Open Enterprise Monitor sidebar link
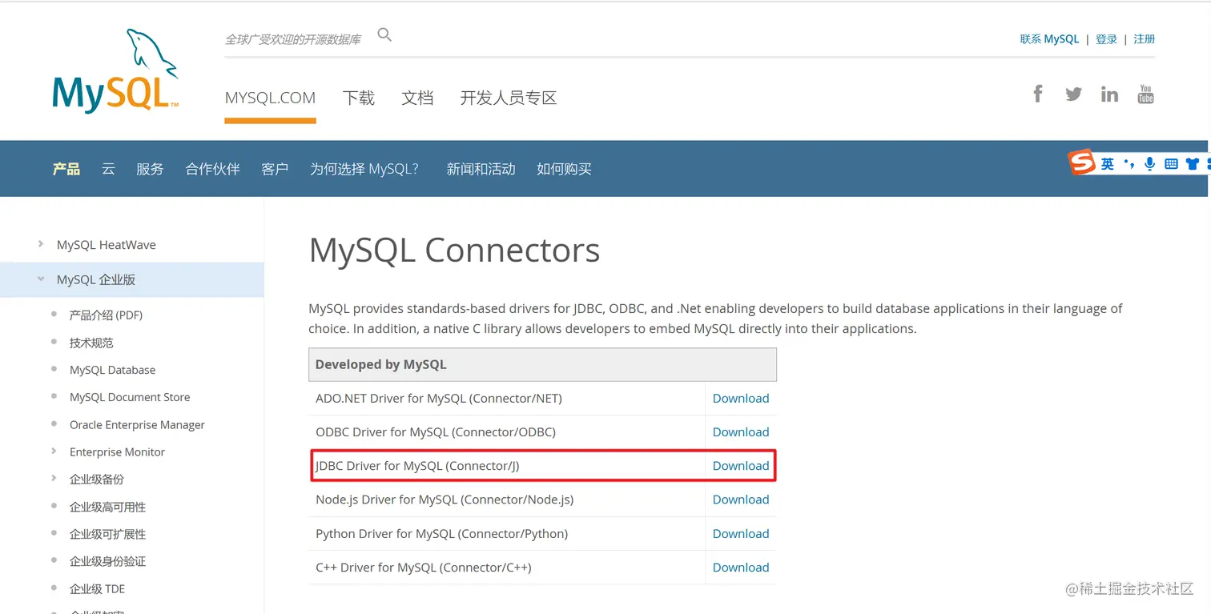This screenshot has width=1211, height=614. click(x=117, y=452)
